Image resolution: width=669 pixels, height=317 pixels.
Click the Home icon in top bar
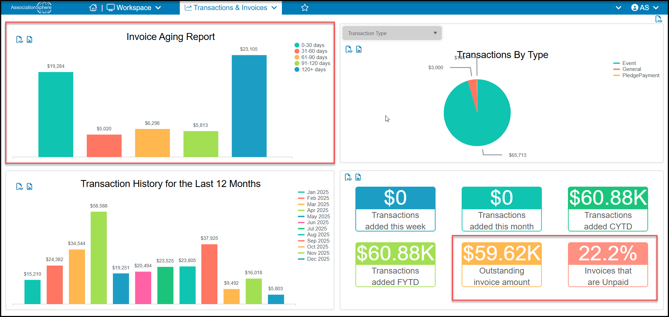(93, 8)
